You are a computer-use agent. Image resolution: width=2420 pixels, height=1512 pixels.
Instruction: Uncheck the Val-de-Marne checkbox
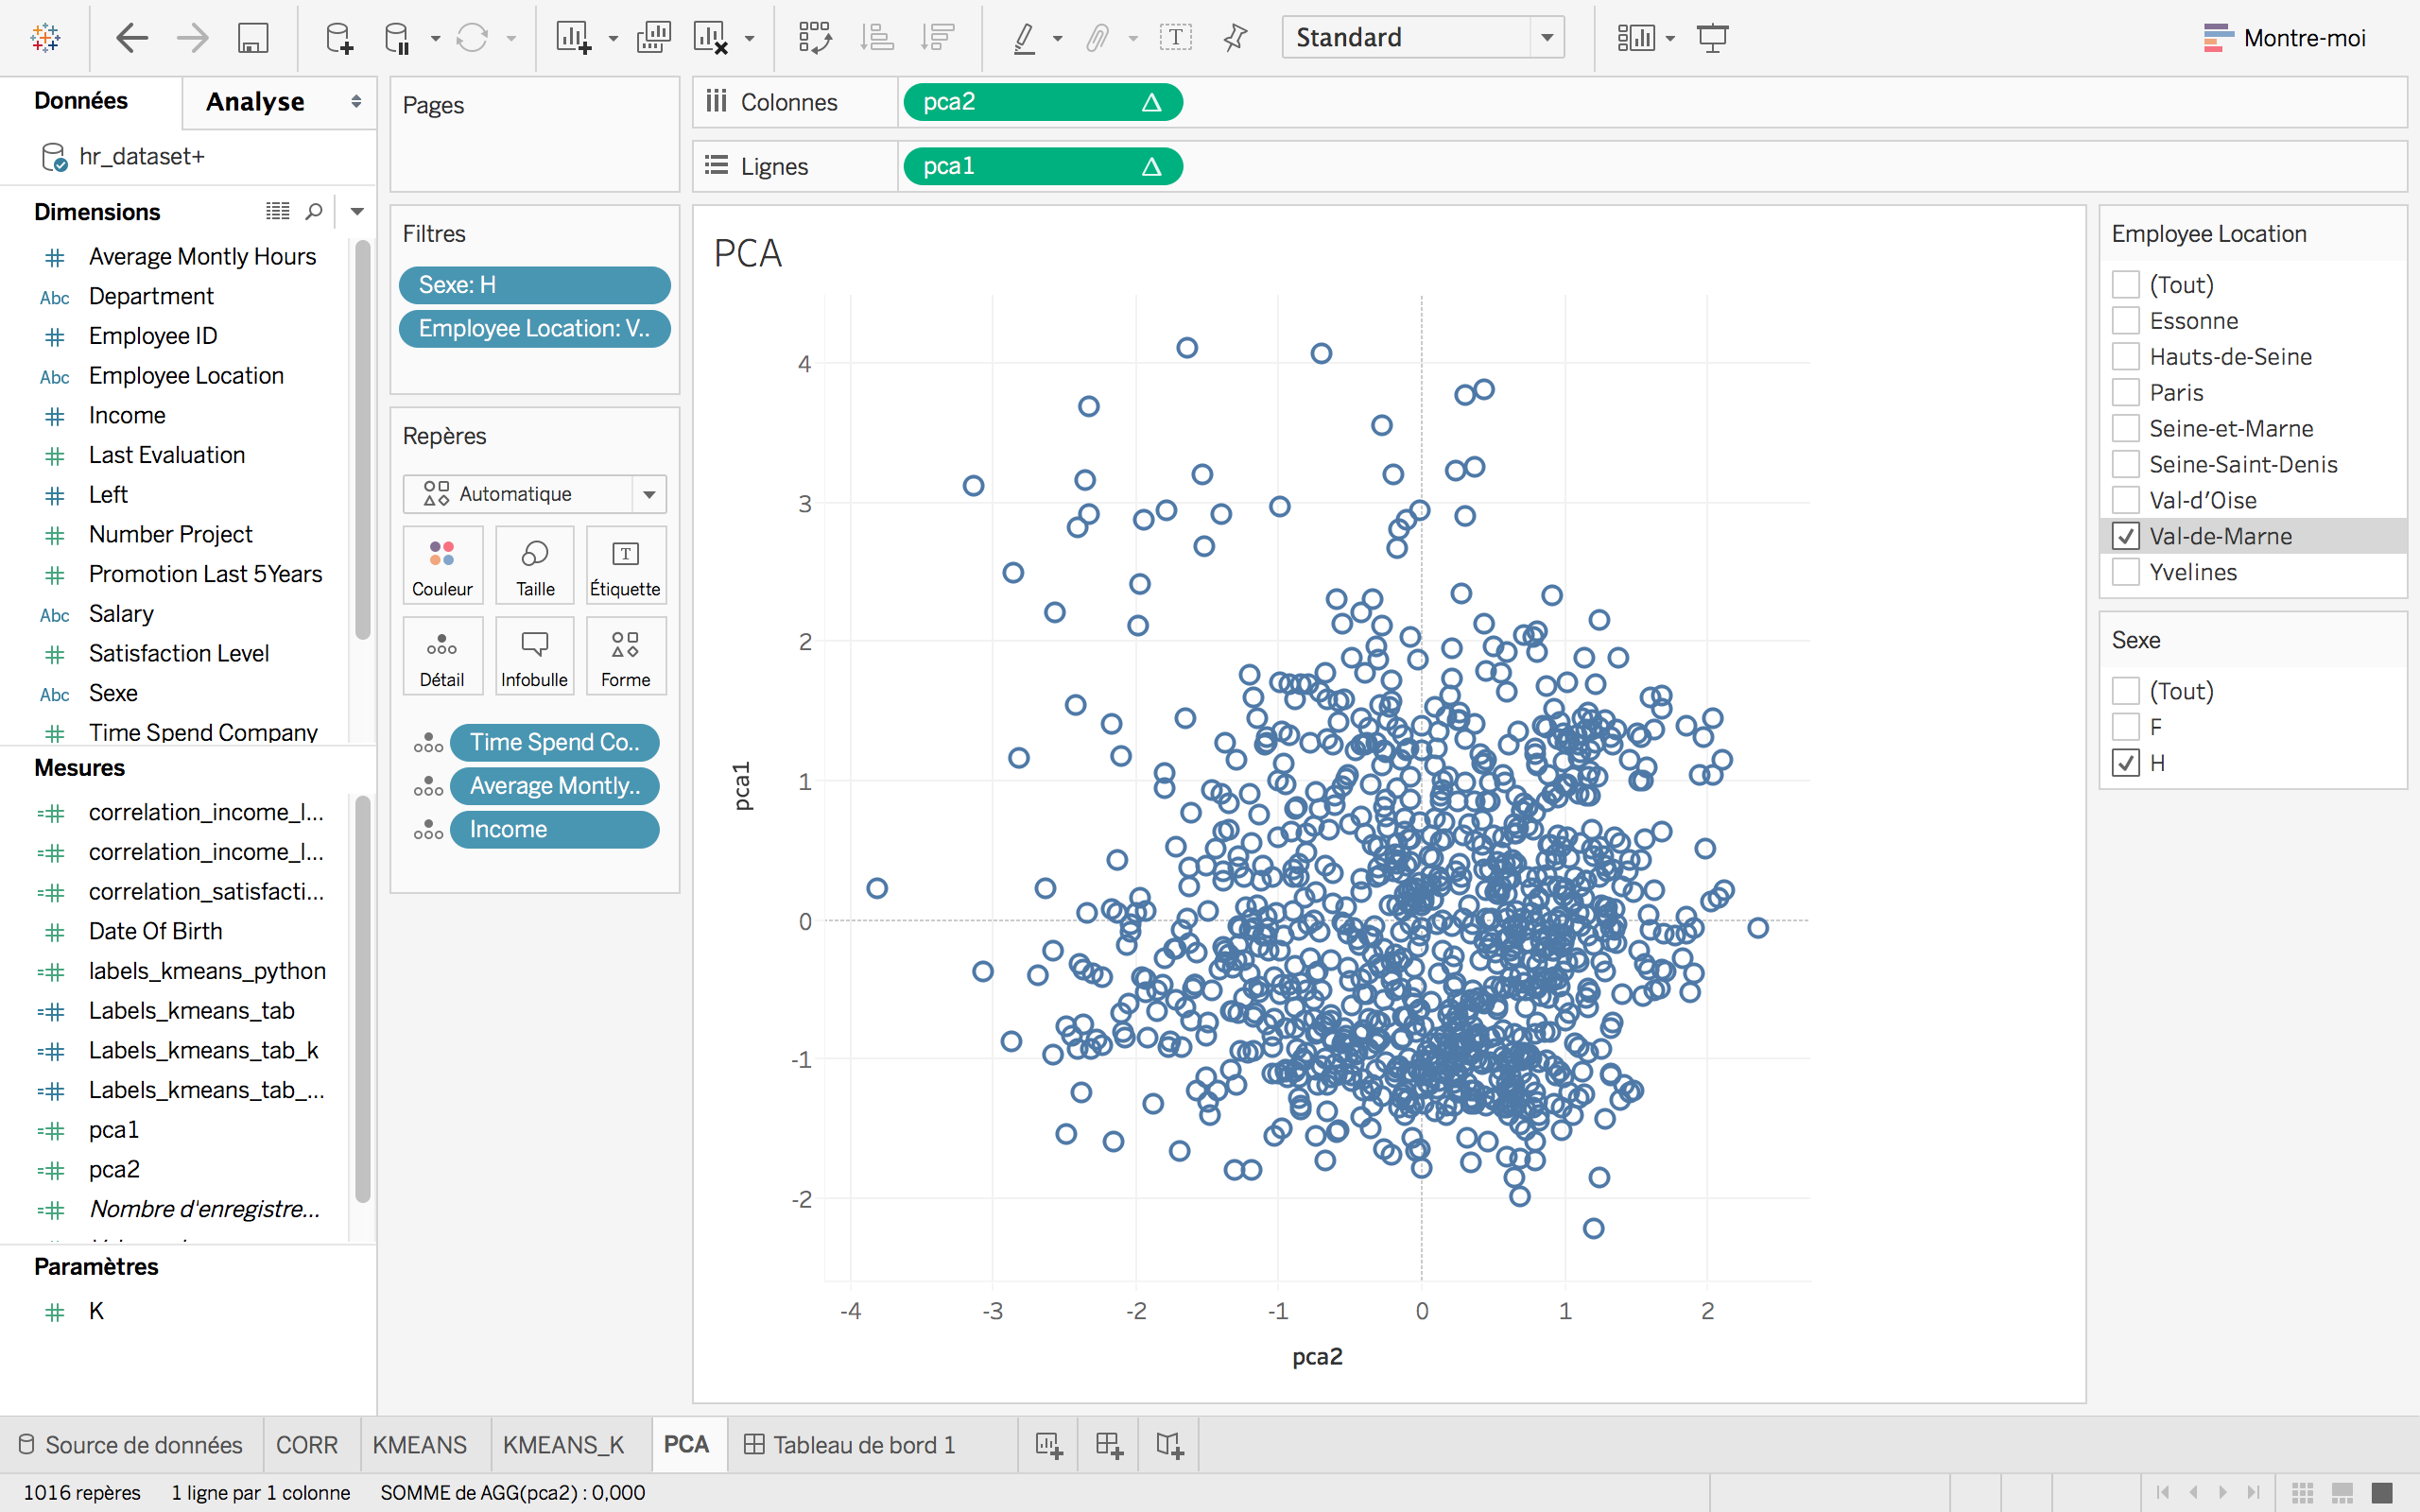point(2125,536)
